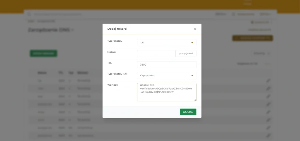Close the Dodaj rekord dialog

click(x=195, y=29)
